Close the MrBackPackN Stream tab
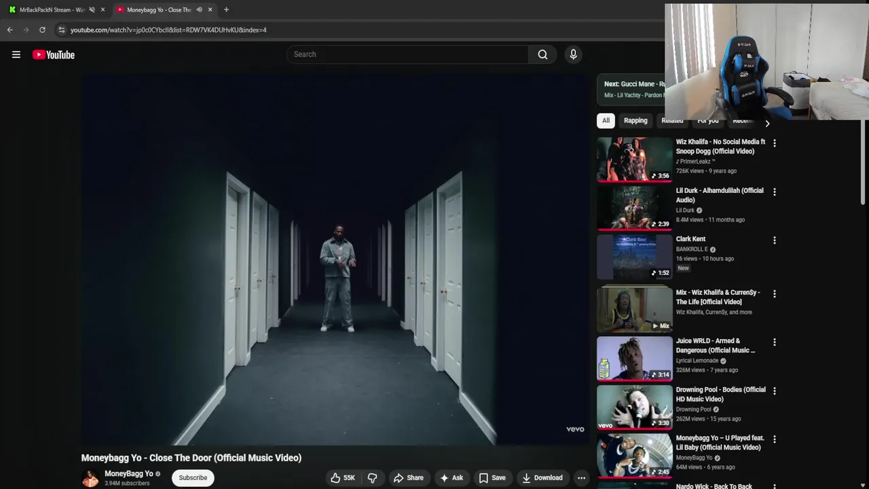 tap(103, 10)
